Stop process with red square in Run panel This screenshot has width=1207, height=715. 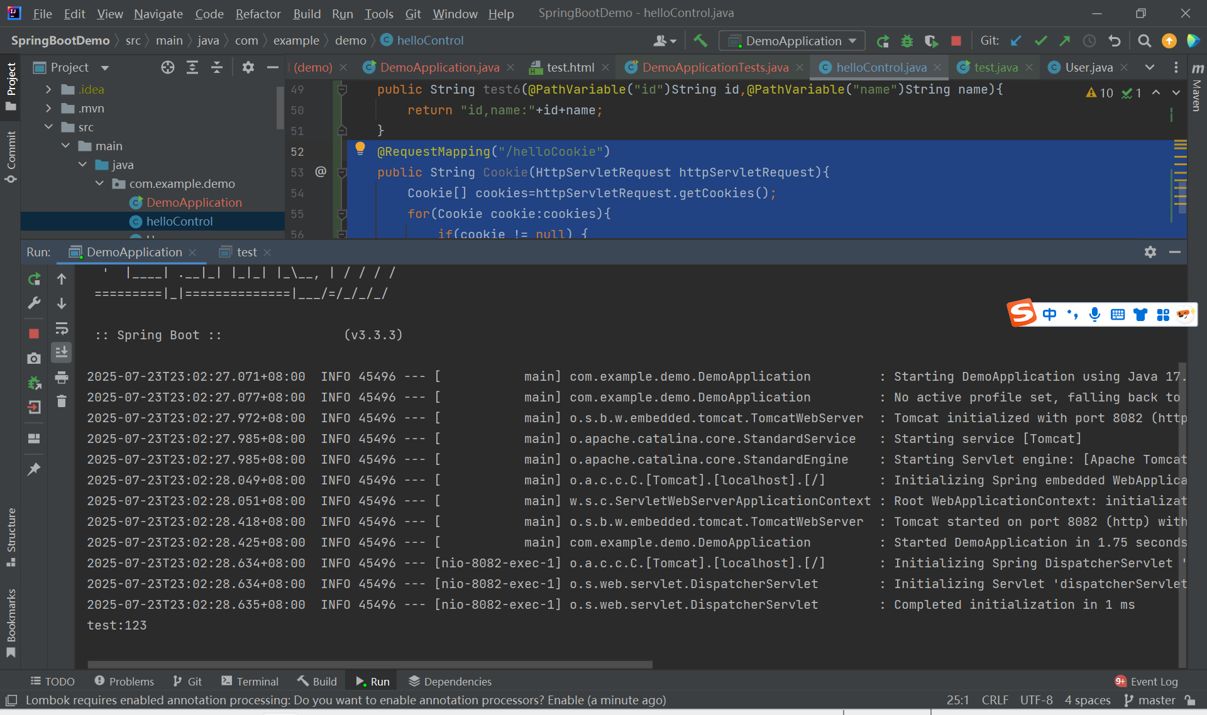(x=34, y=333)
